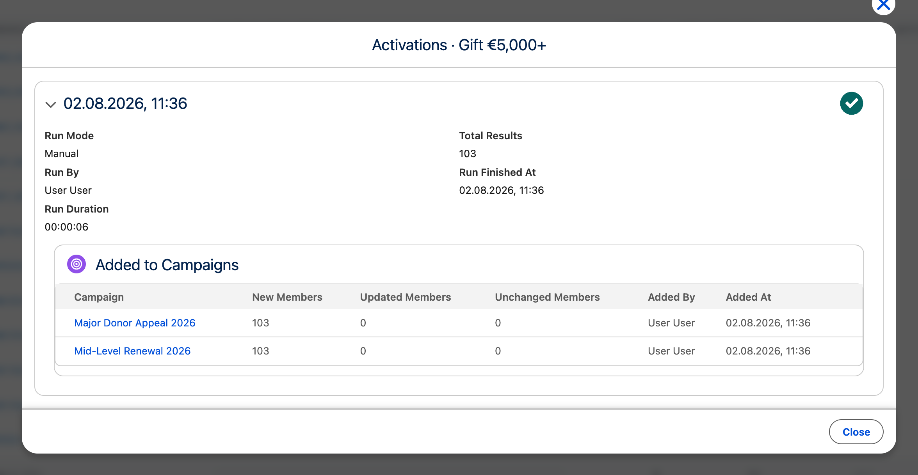
Task: Click the Campaign column header
Action: [x=99, y=297]
